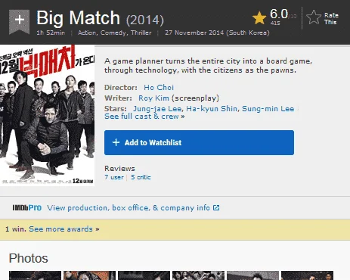The height and width of the screenshot is (280, 350).
Task: Expand See more awards
Action: 64,229
